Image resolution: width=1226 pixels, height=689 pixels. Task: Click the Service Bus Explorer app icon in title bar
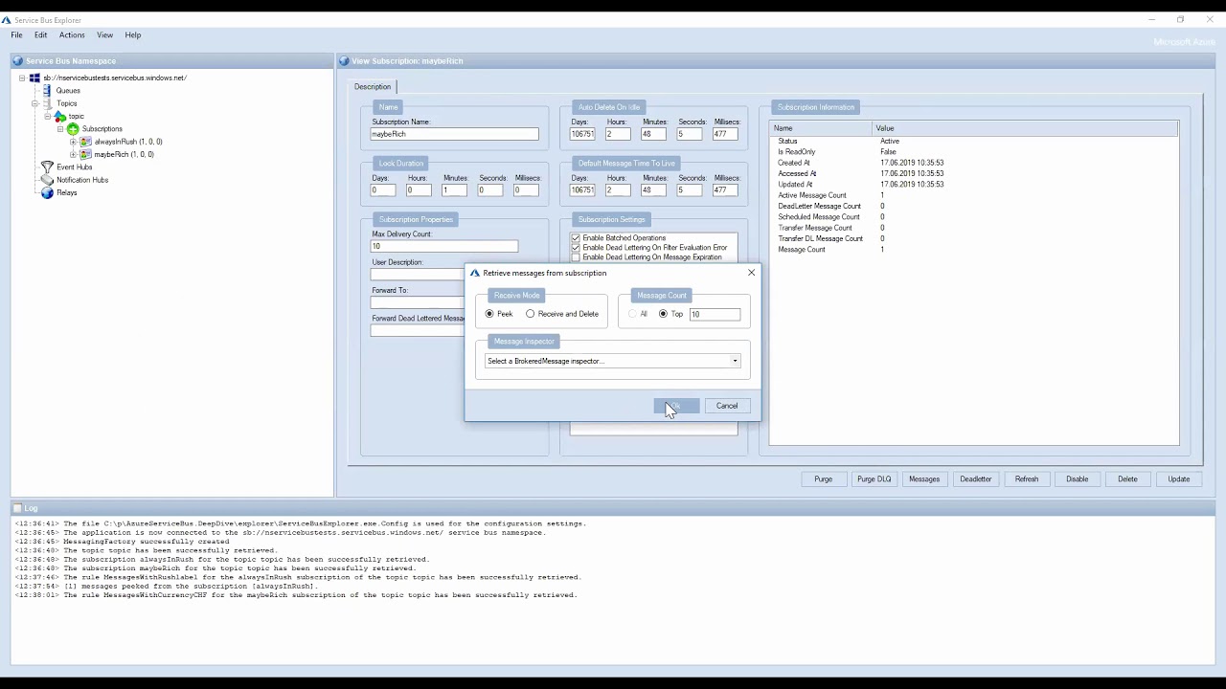[6, 20]
